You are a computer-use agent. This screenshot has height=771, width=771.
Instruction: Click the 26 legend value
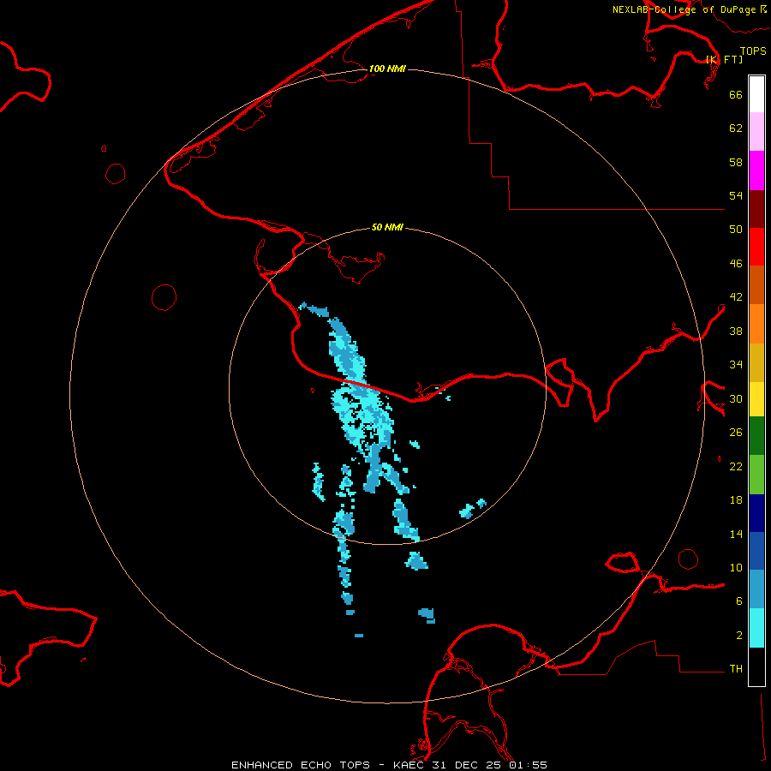736,433
